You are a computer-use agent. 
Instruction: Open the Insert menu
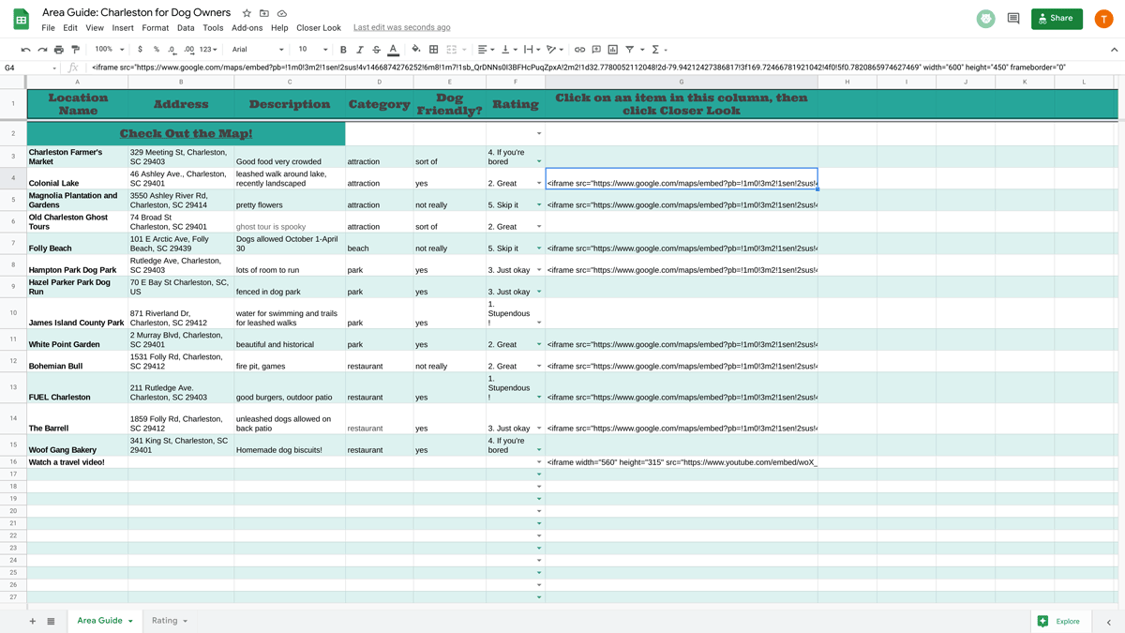(x=123, y=28)
